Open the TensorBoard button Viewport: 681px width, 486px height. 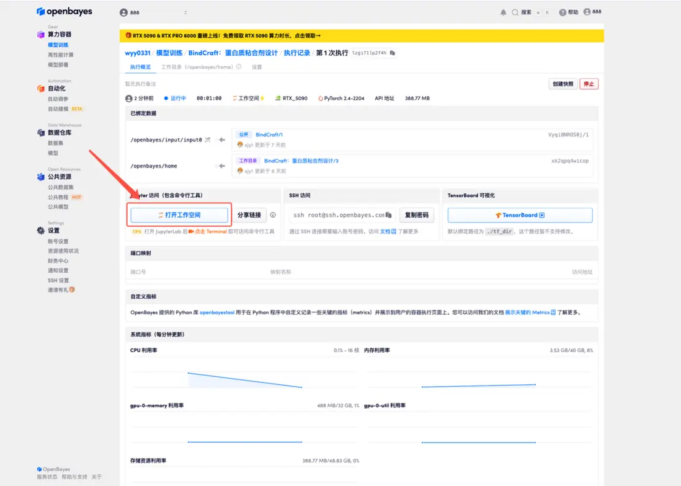point(520,215)
